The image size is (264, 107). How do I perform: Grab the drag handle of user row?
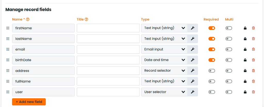point(8,92)
